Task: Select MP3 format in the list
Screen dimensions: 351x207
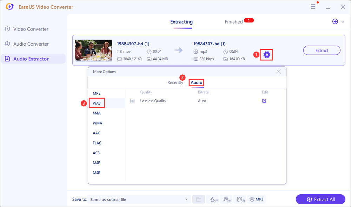Action: pos(97,93)
